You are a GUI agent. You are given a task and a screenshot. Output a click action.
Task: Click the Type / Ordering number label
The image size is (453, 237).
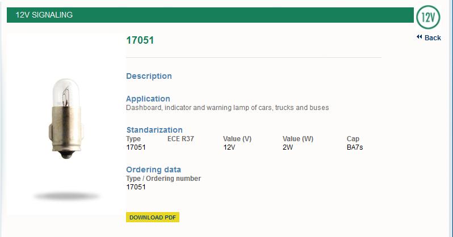pos(163,179)
